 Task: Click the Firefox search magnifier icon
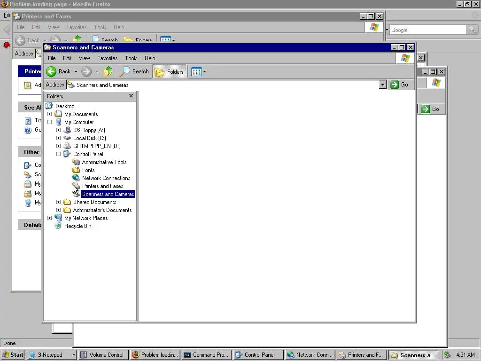(x=472, y=30)
